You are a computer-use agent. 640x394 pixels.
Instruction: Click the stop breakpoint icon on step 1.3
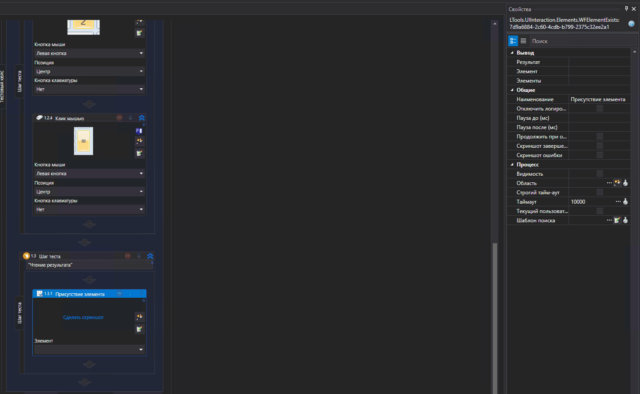(128, 256)
